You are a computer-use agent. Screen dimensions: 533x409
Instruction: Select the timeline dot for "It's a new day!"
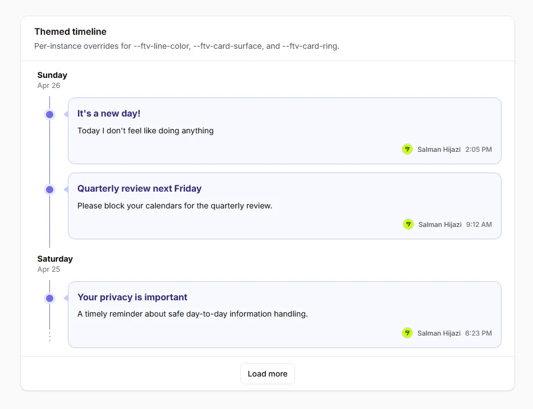[x=49, y=114]
